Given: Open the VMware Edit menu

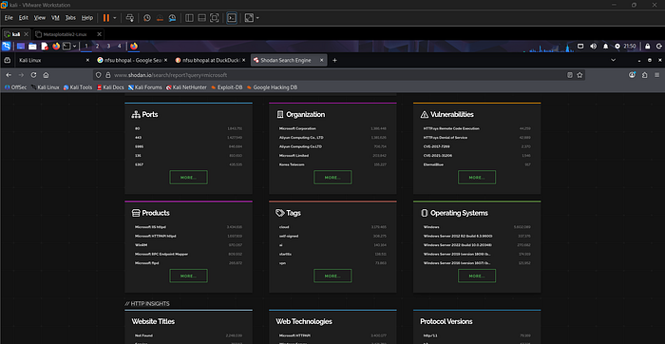Looking at the screenshot, I should (x=24, y=18).
